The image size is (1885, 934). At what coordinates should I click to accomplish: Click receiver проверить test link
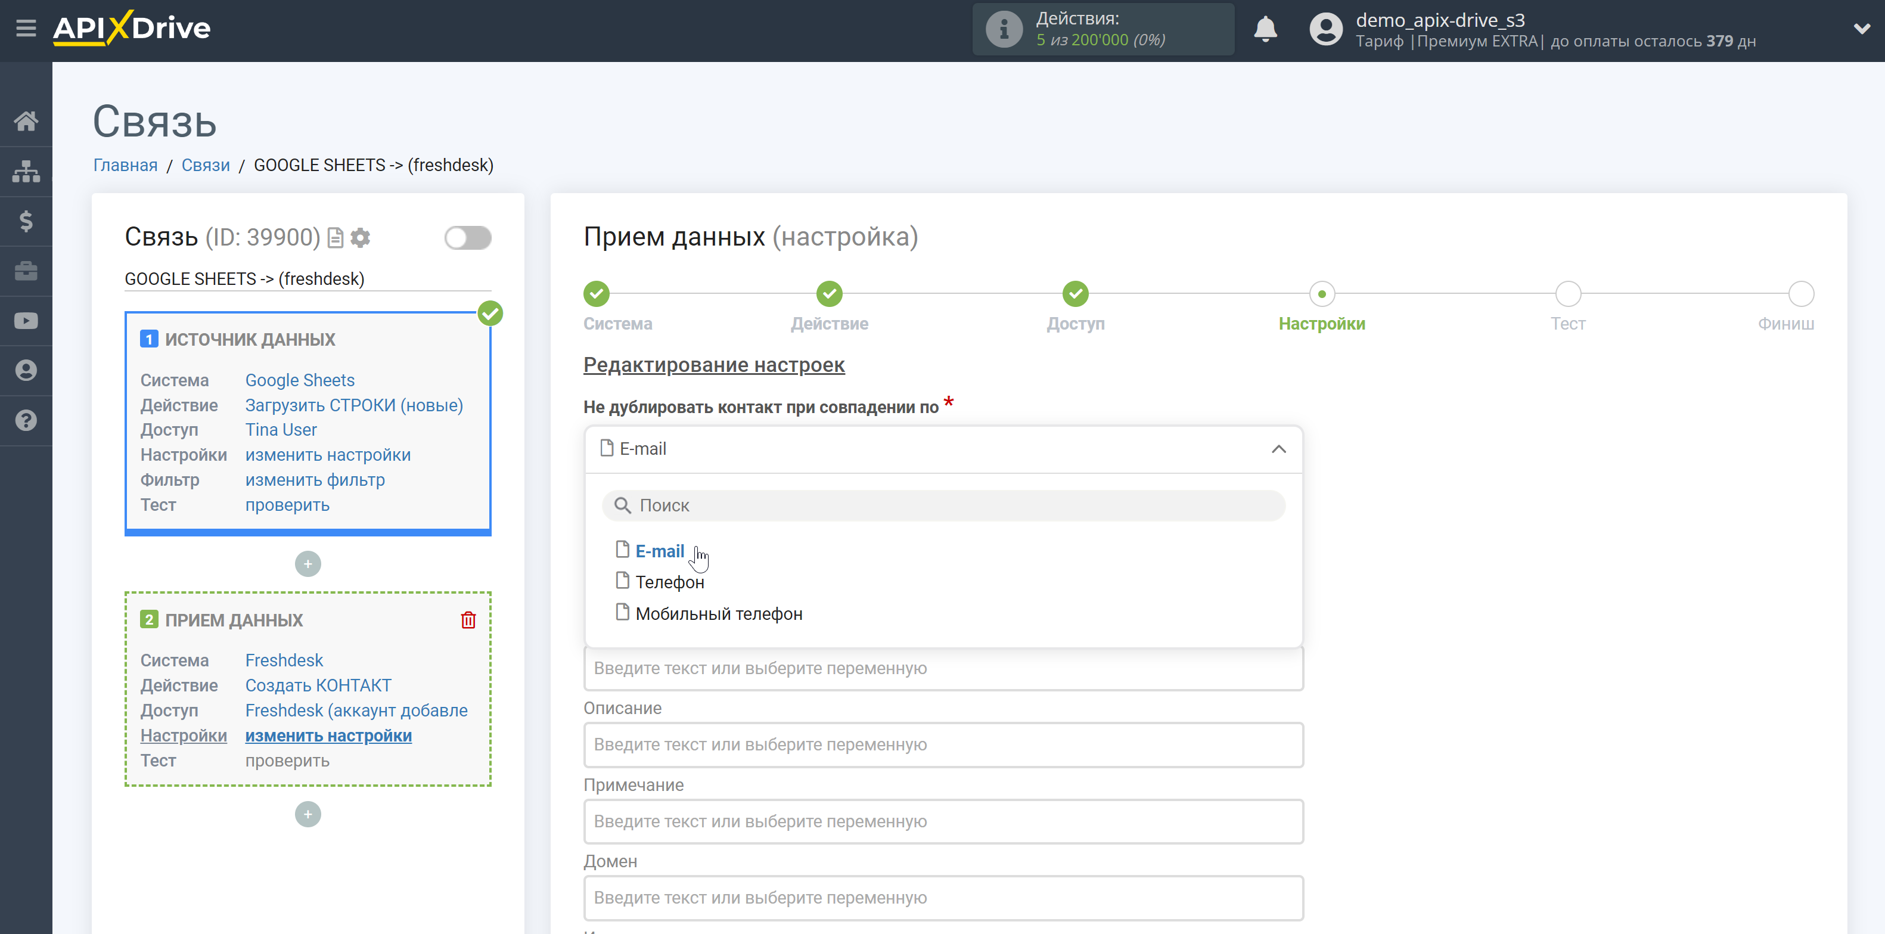(287, 761)
